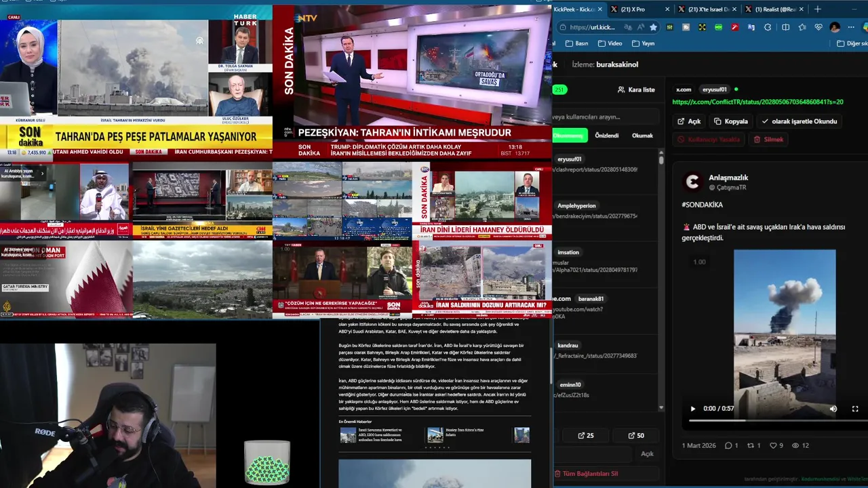Open the browser Settings and more menu

pyautogui.click(x=851, y=27)
